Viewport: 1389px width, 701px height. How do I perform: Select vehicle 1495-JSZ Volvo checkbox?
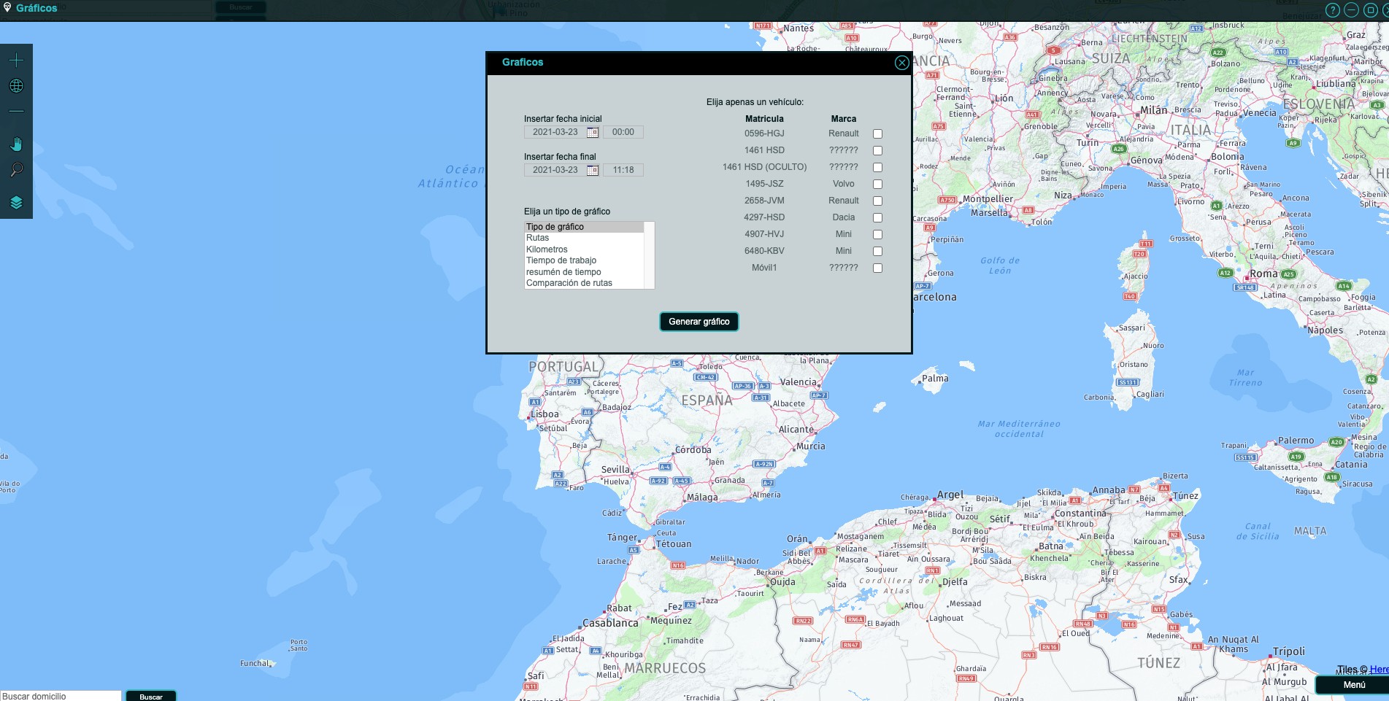(x=877, y=185)
